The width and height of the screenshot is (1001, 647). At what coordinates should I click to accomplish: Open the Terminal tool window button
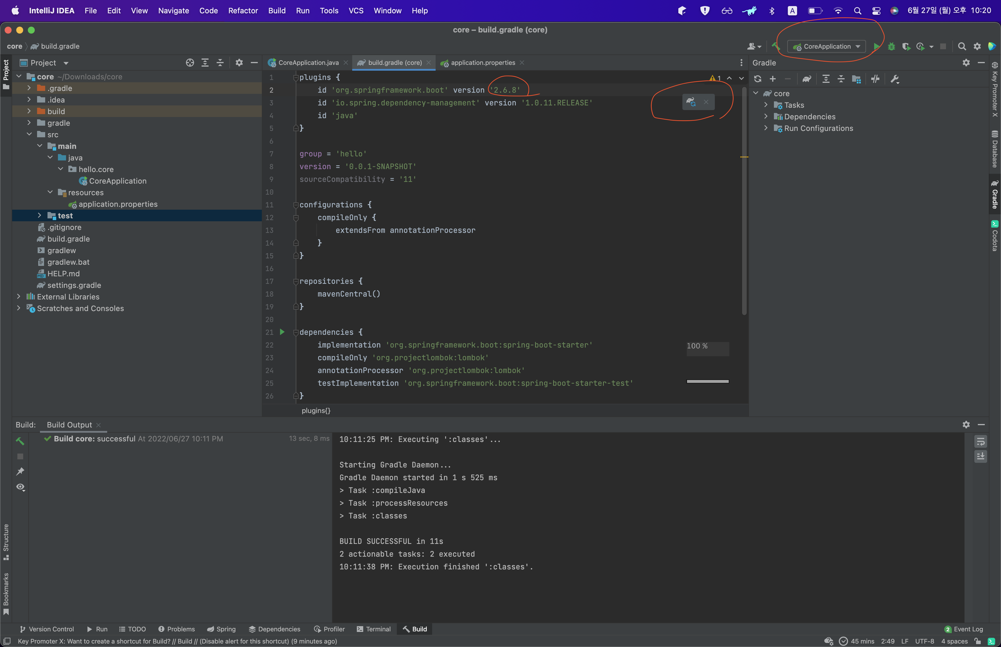point(373,629)
